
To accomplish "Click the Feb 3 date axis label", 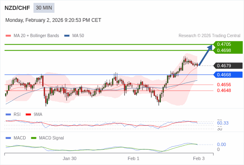I will [199, 158].
